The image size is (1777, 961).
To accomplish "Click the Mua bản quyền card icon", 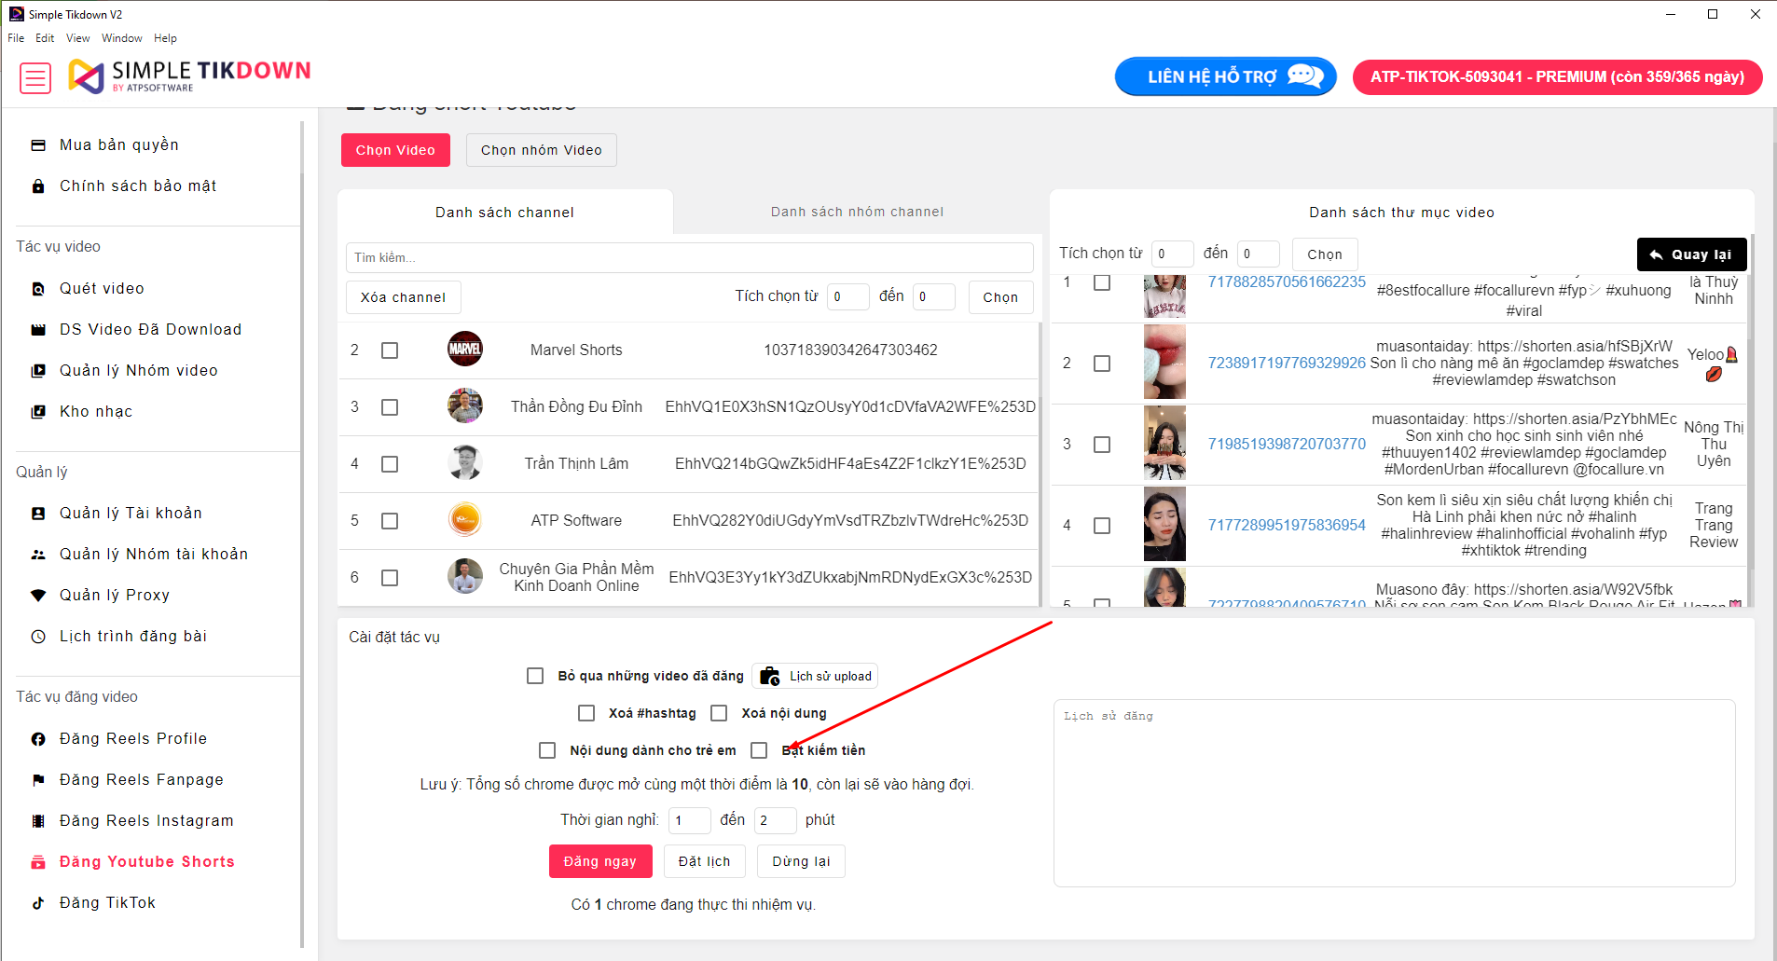I will click(38, 145).
